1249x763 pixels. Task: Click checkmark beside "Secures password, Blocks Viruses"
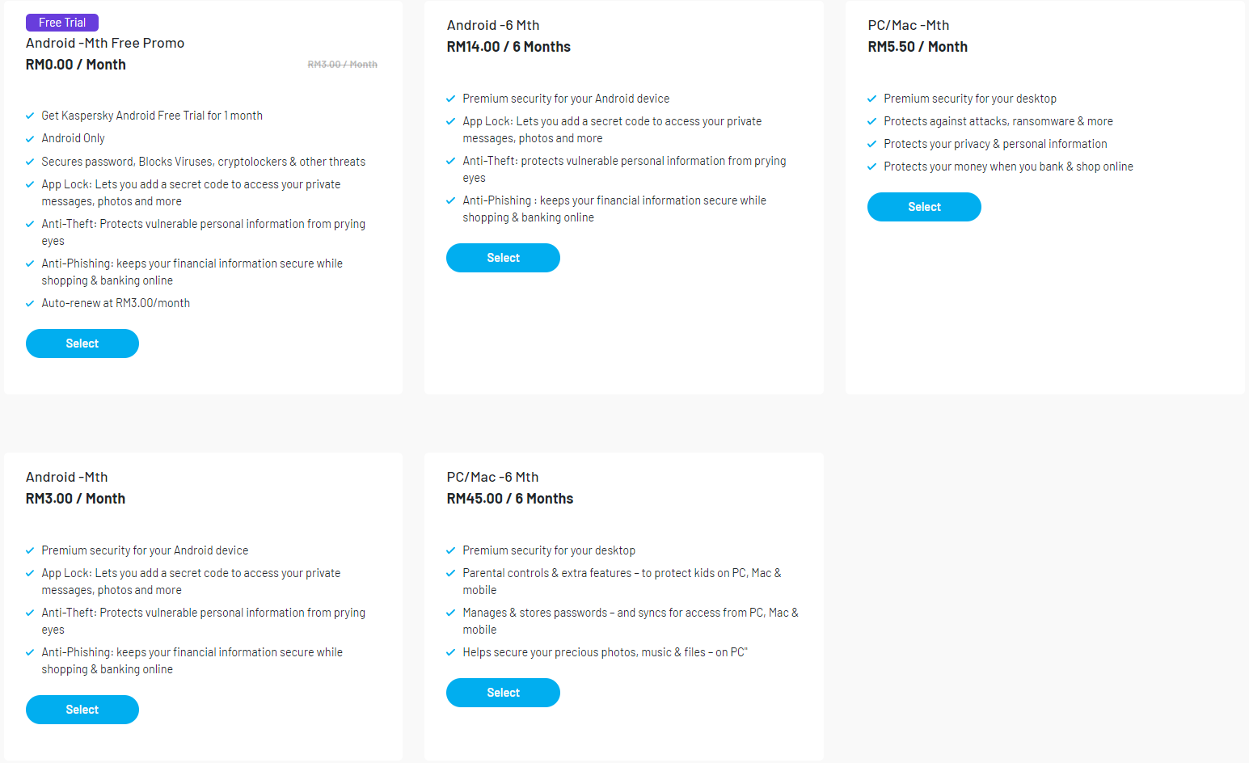(x=30, y=162)
